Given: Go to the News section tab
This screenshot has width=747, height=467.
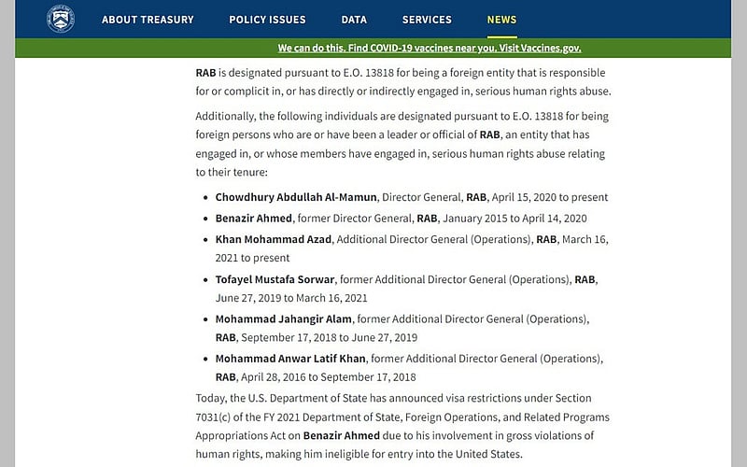Looking at the screenshot, I should click(x=501, y=20).
